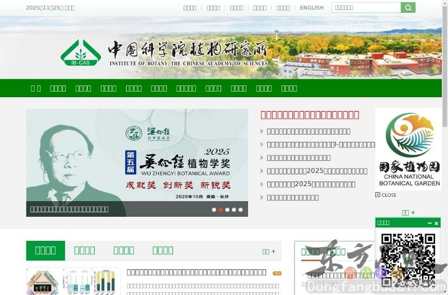
Task: Open the news item containing 'I-'
Action: [320, 145]
